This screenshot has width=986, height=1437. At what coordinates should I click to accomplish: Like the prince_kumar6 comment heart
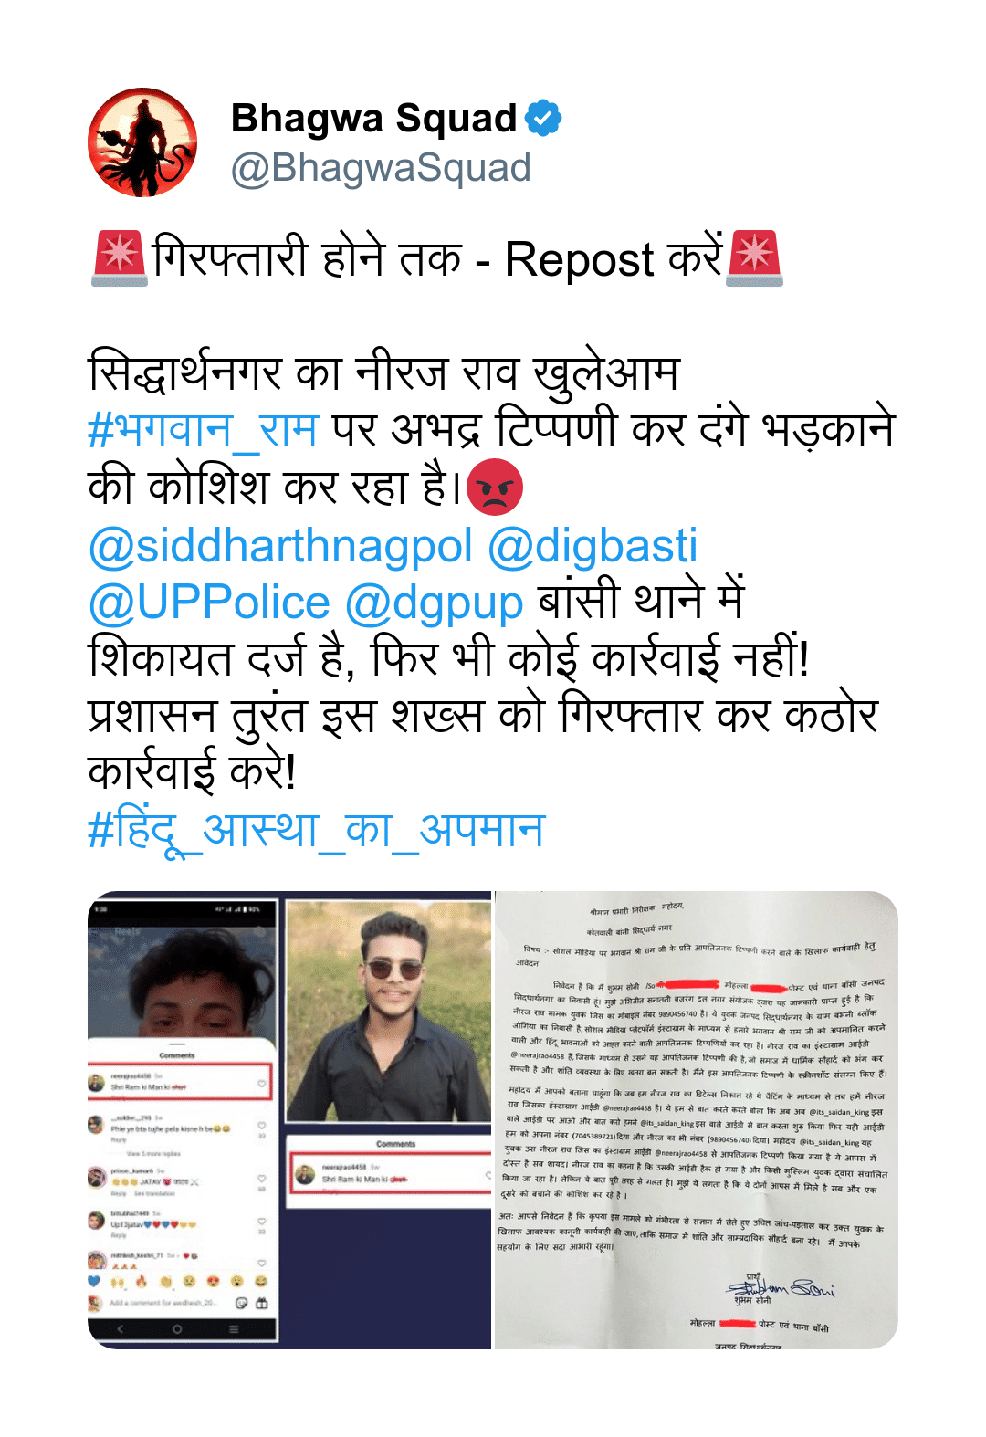tap(262, 1178)
